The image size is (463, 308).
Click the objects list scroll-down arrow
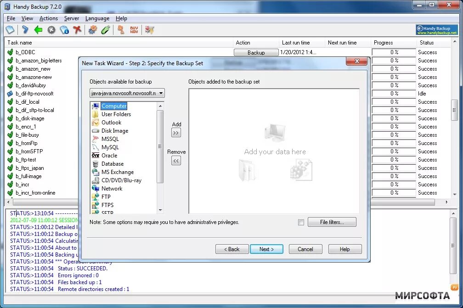click(160, 210)
